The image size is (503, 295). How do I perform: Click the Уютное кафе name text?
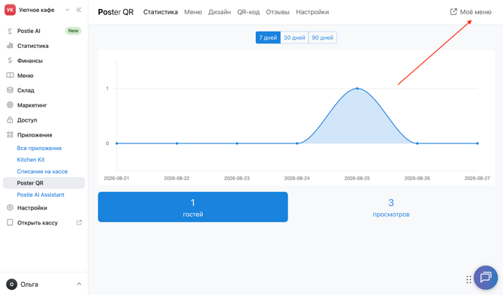37,10
